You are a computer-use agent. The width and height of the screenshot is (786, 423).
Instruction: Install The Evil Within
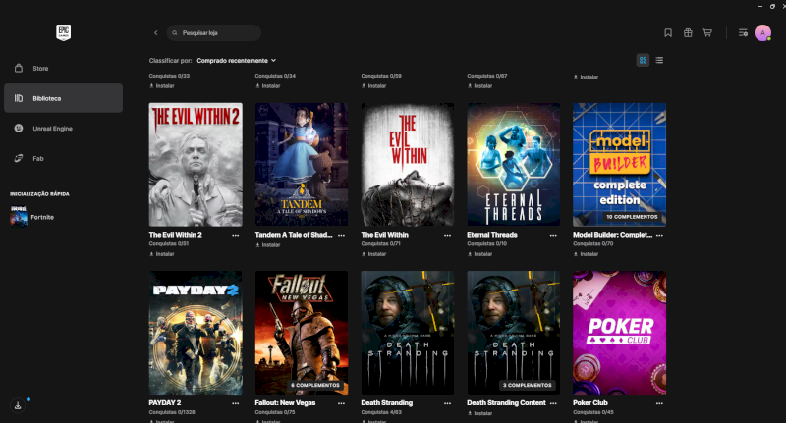374,254
